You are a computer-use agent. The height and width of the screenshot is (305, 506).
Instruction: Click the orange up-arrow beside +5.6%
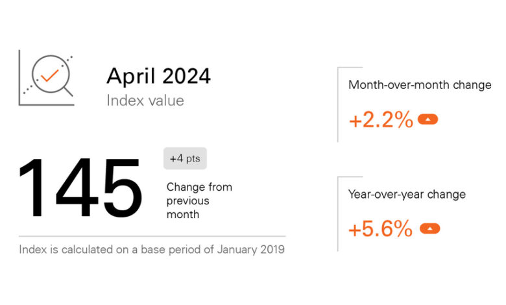(429, 228)
